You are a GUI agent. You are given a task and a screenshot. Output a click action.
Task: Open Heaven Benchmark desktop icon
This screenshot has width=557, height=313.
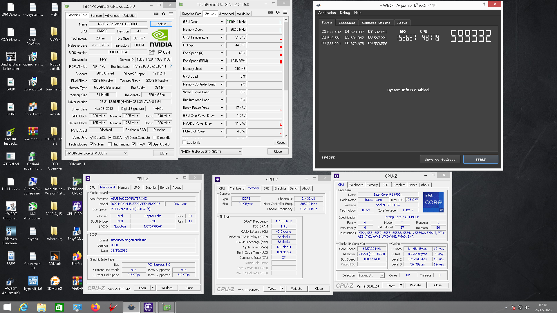click(11, 236)
